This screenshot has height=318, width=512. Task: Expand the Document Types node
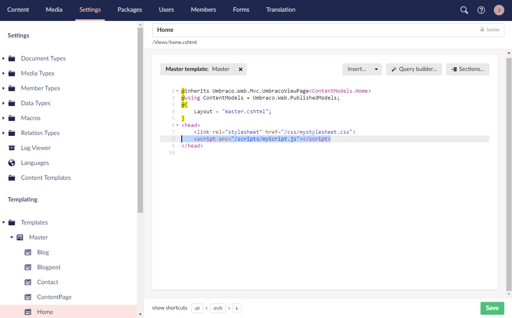tap(4, 58)
